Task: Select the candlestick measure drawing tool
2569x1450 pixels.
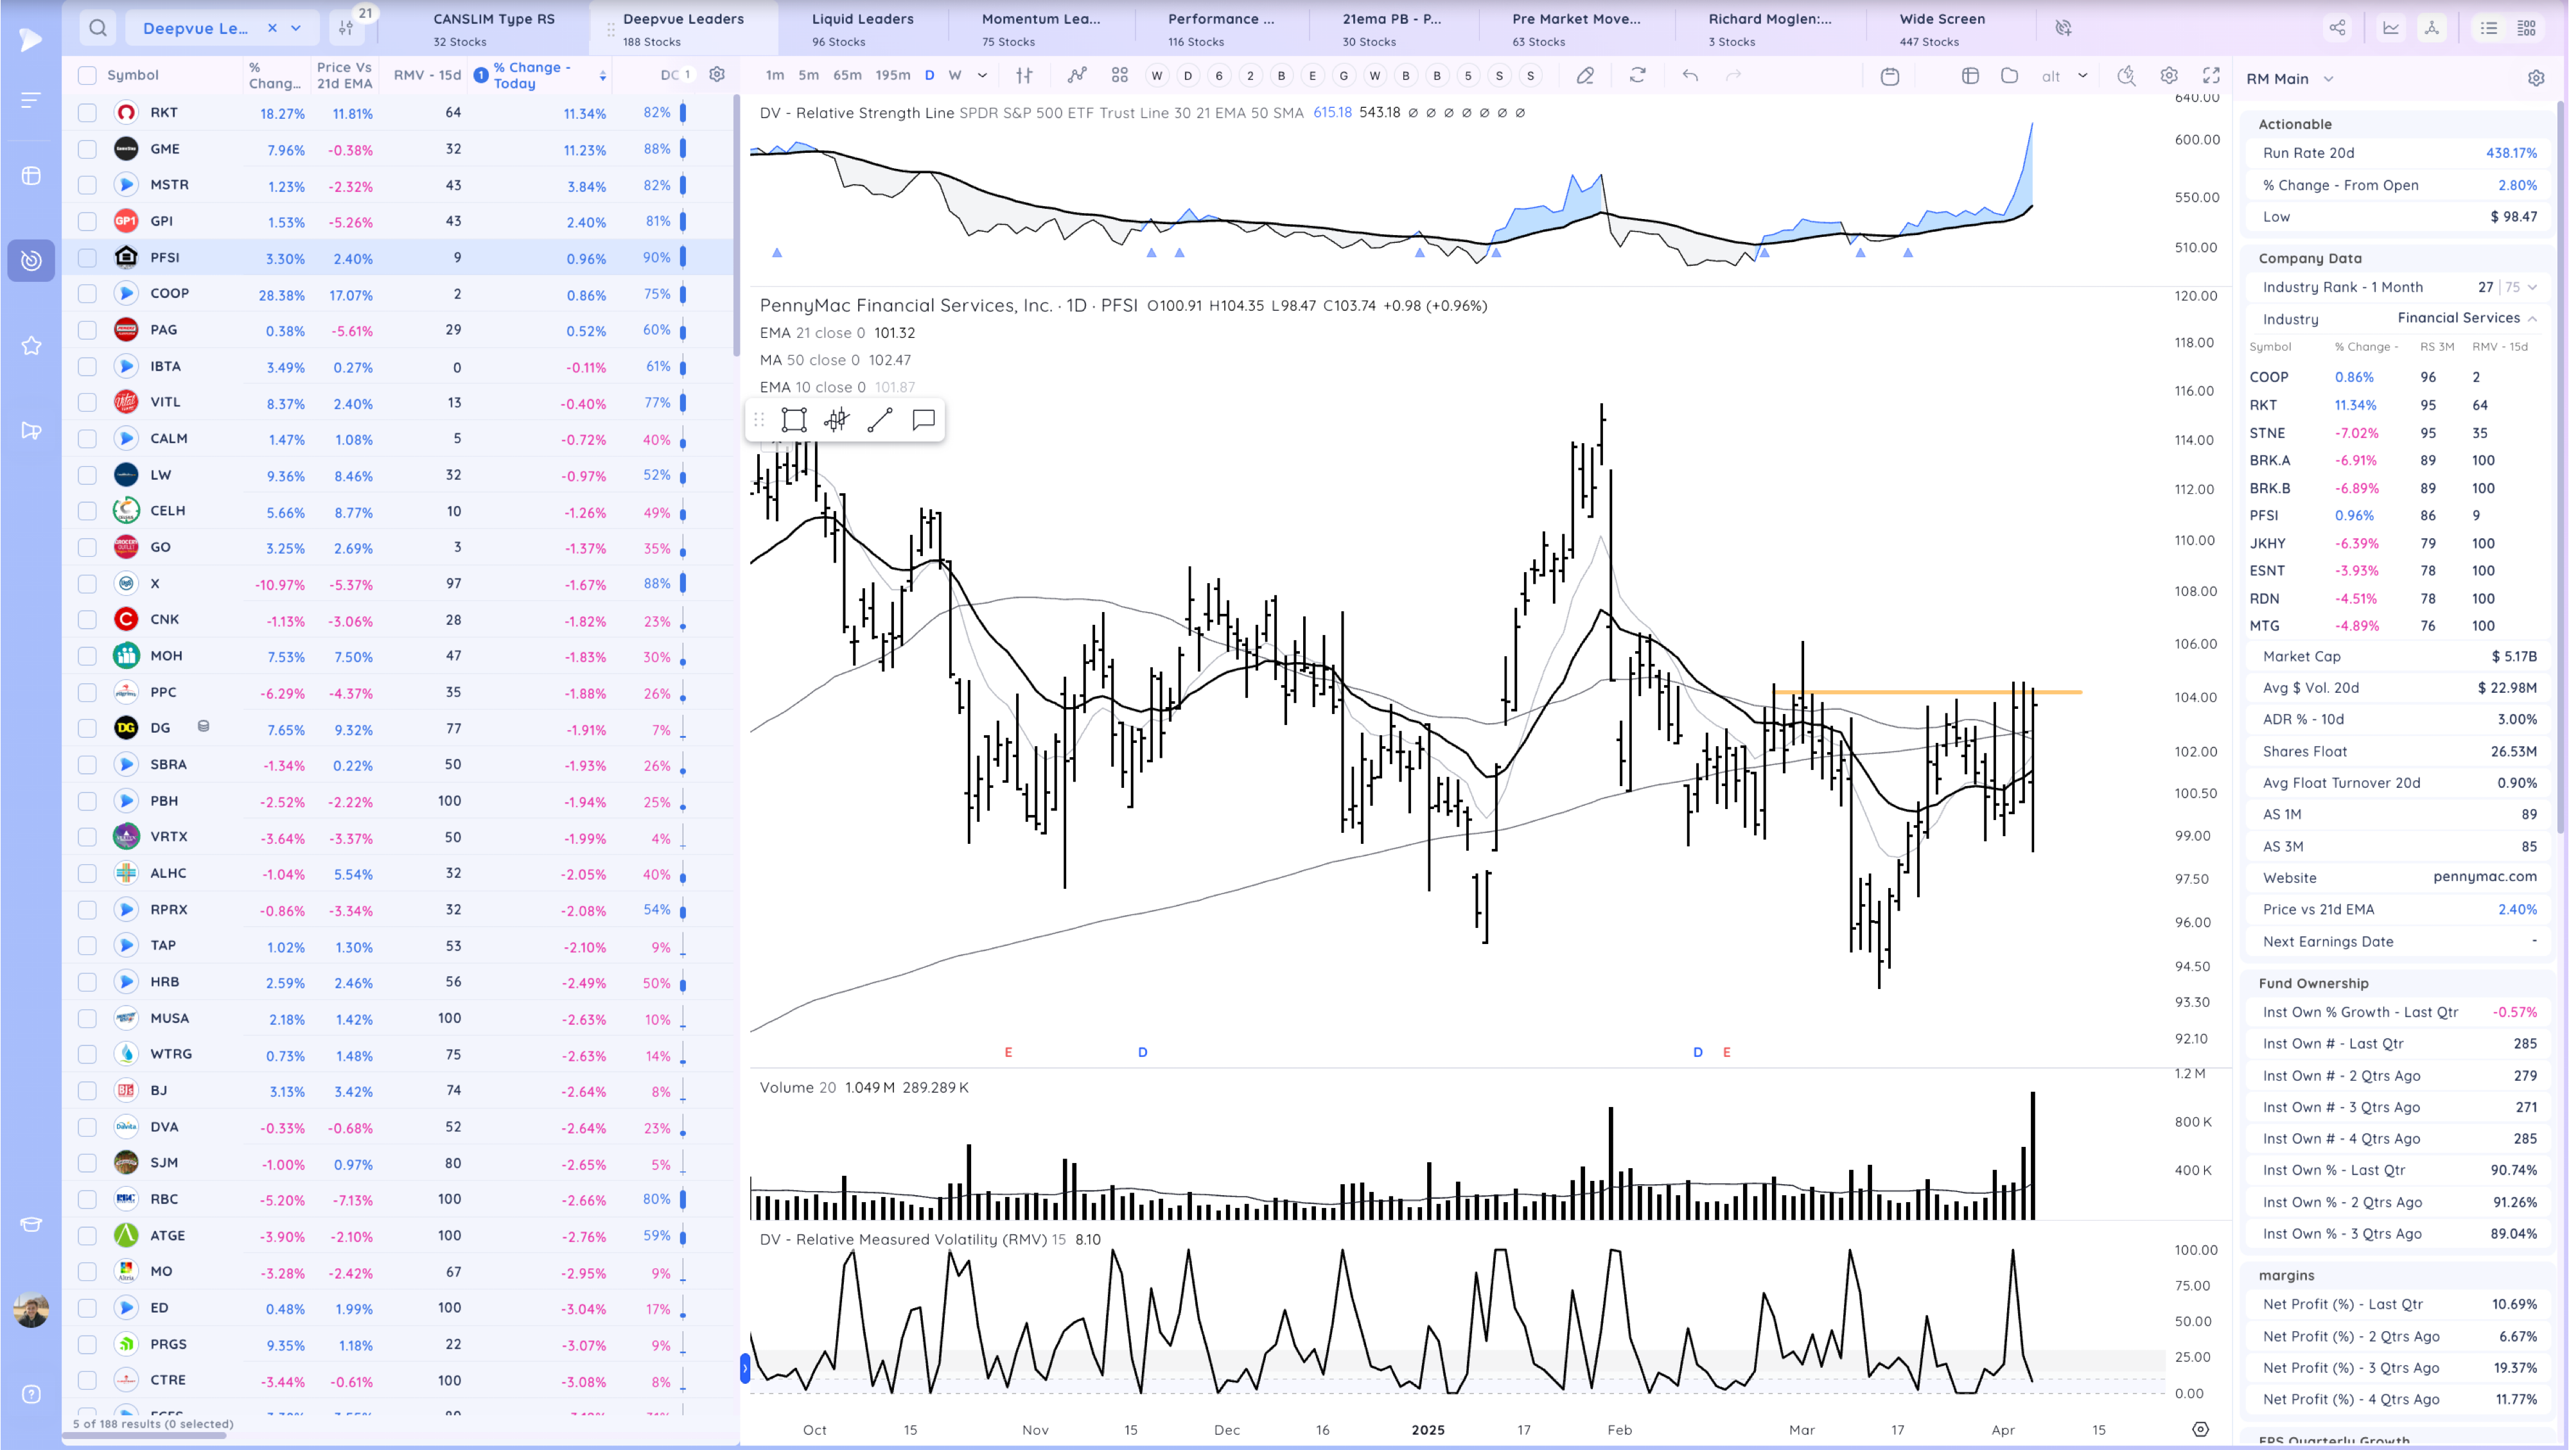Action: pyautogui.click(x=837, y=420)
